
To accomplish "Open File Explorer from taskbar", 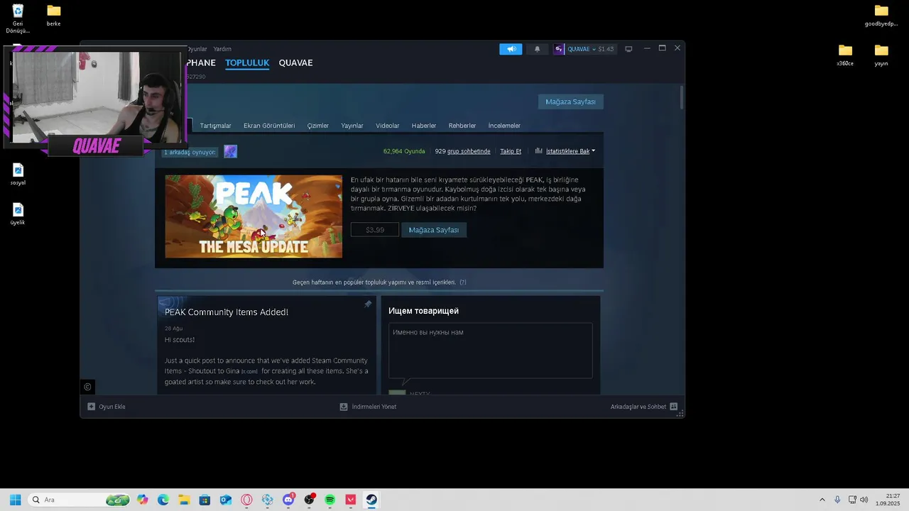I will pos(184,500).
